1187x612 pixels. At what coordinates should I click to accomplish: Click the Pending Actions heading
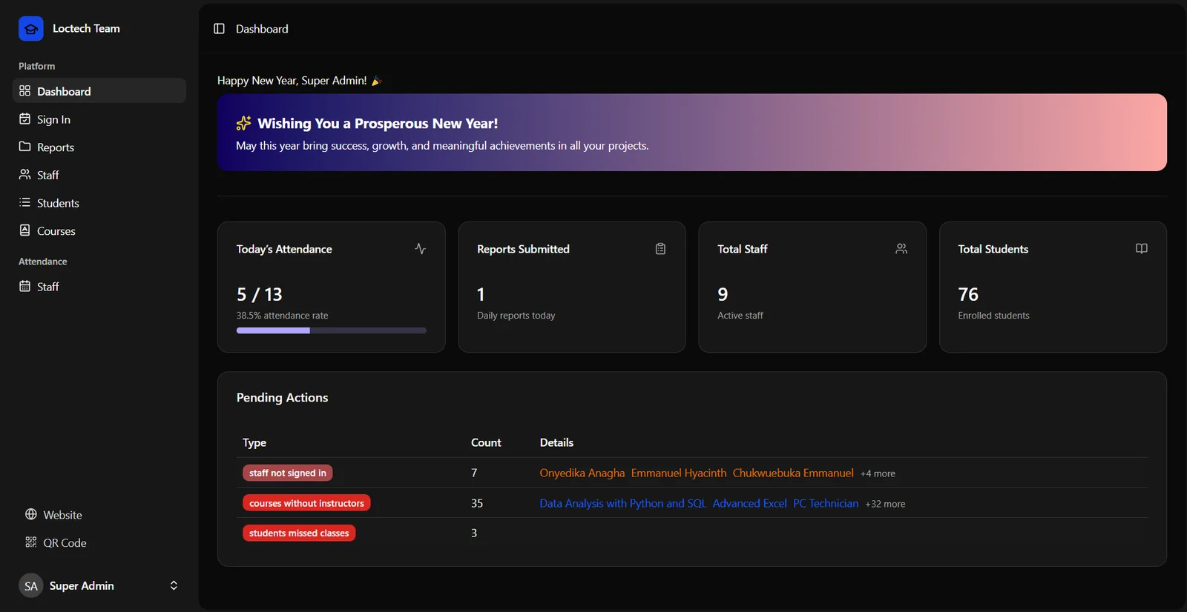tap(282, 398)
